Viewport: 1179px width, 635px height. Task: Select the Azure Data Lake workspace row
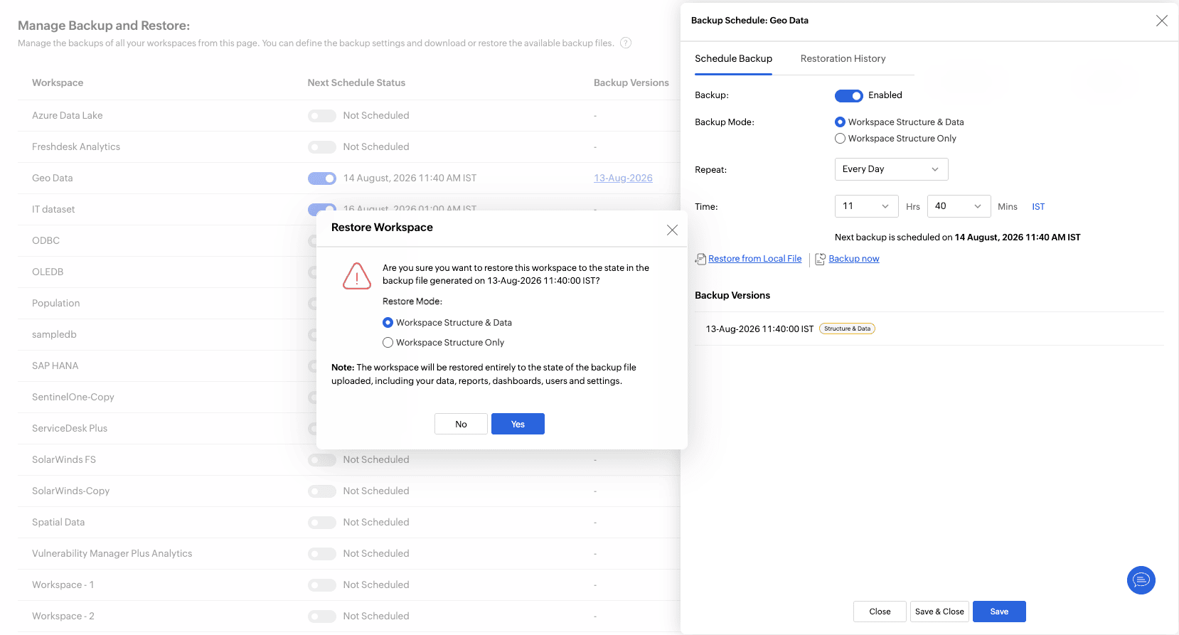[x=348, y=116]
